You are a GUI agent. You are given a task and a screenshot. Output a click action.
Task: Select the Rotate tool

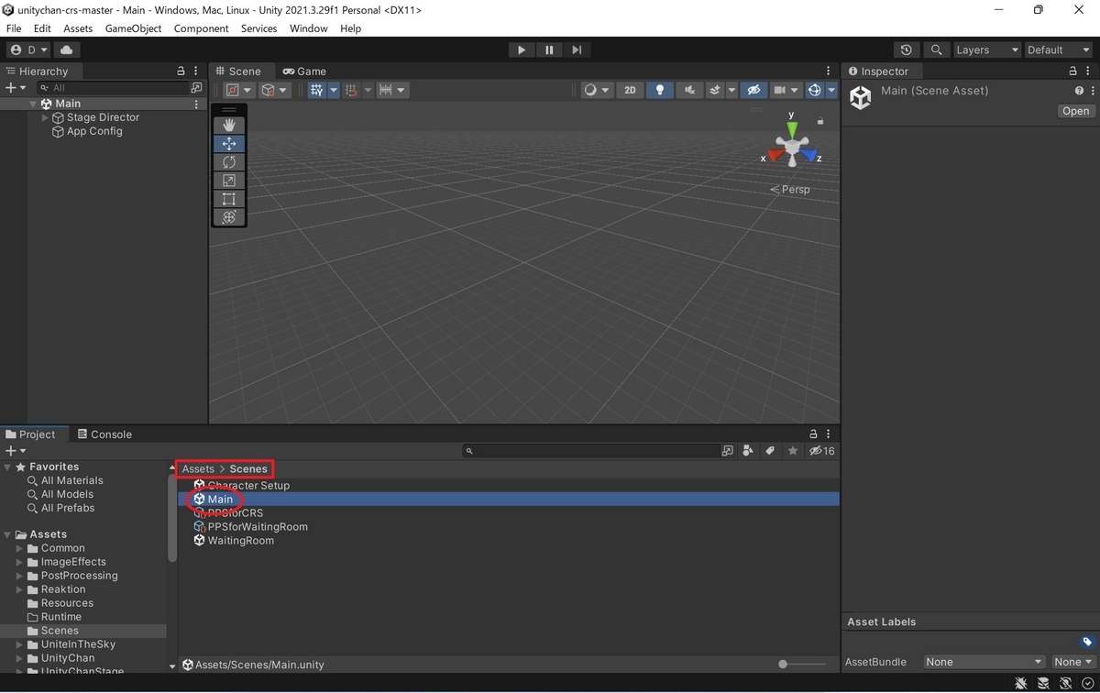click(x=229, y=161)
